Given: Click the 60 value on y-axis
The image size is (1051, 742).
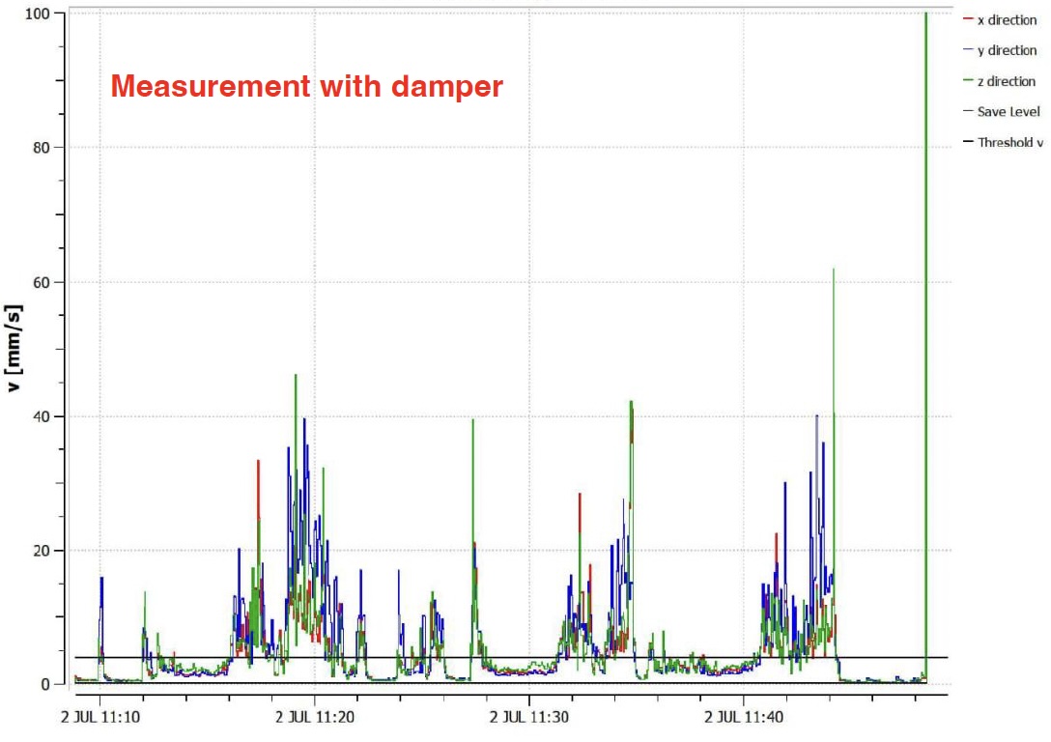Looking at the screenshot, I should click(41, 282).
